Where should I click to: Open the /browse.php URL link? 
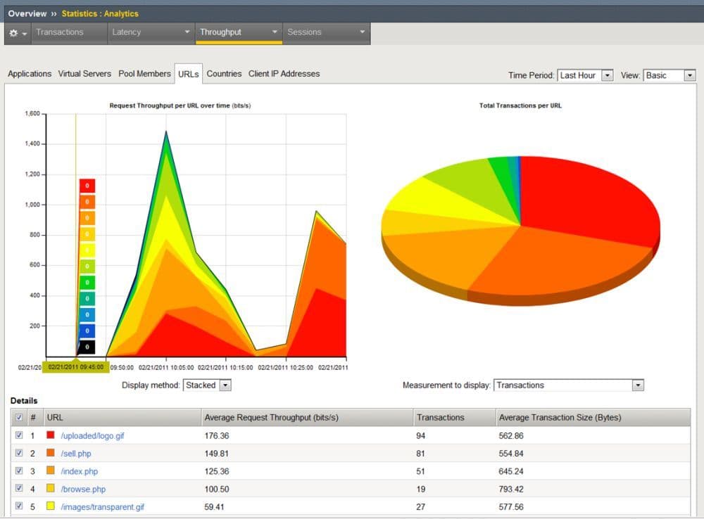point(83,489)
